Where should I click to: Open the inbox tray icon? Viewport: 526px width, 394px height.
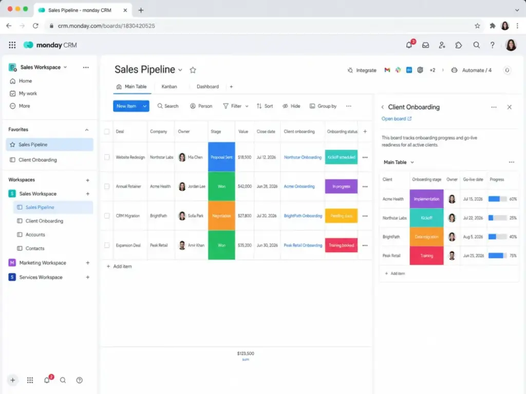(x=425, y=45)
